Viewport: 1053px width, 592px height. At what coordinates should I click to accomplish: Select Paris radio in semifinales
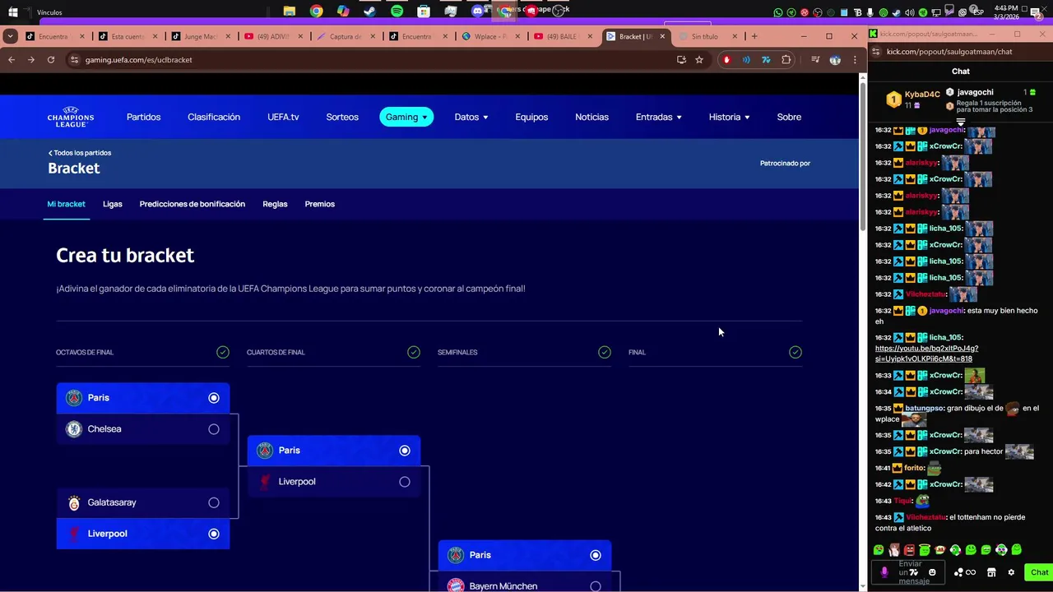pyautogui.click(x=596, y=555)
